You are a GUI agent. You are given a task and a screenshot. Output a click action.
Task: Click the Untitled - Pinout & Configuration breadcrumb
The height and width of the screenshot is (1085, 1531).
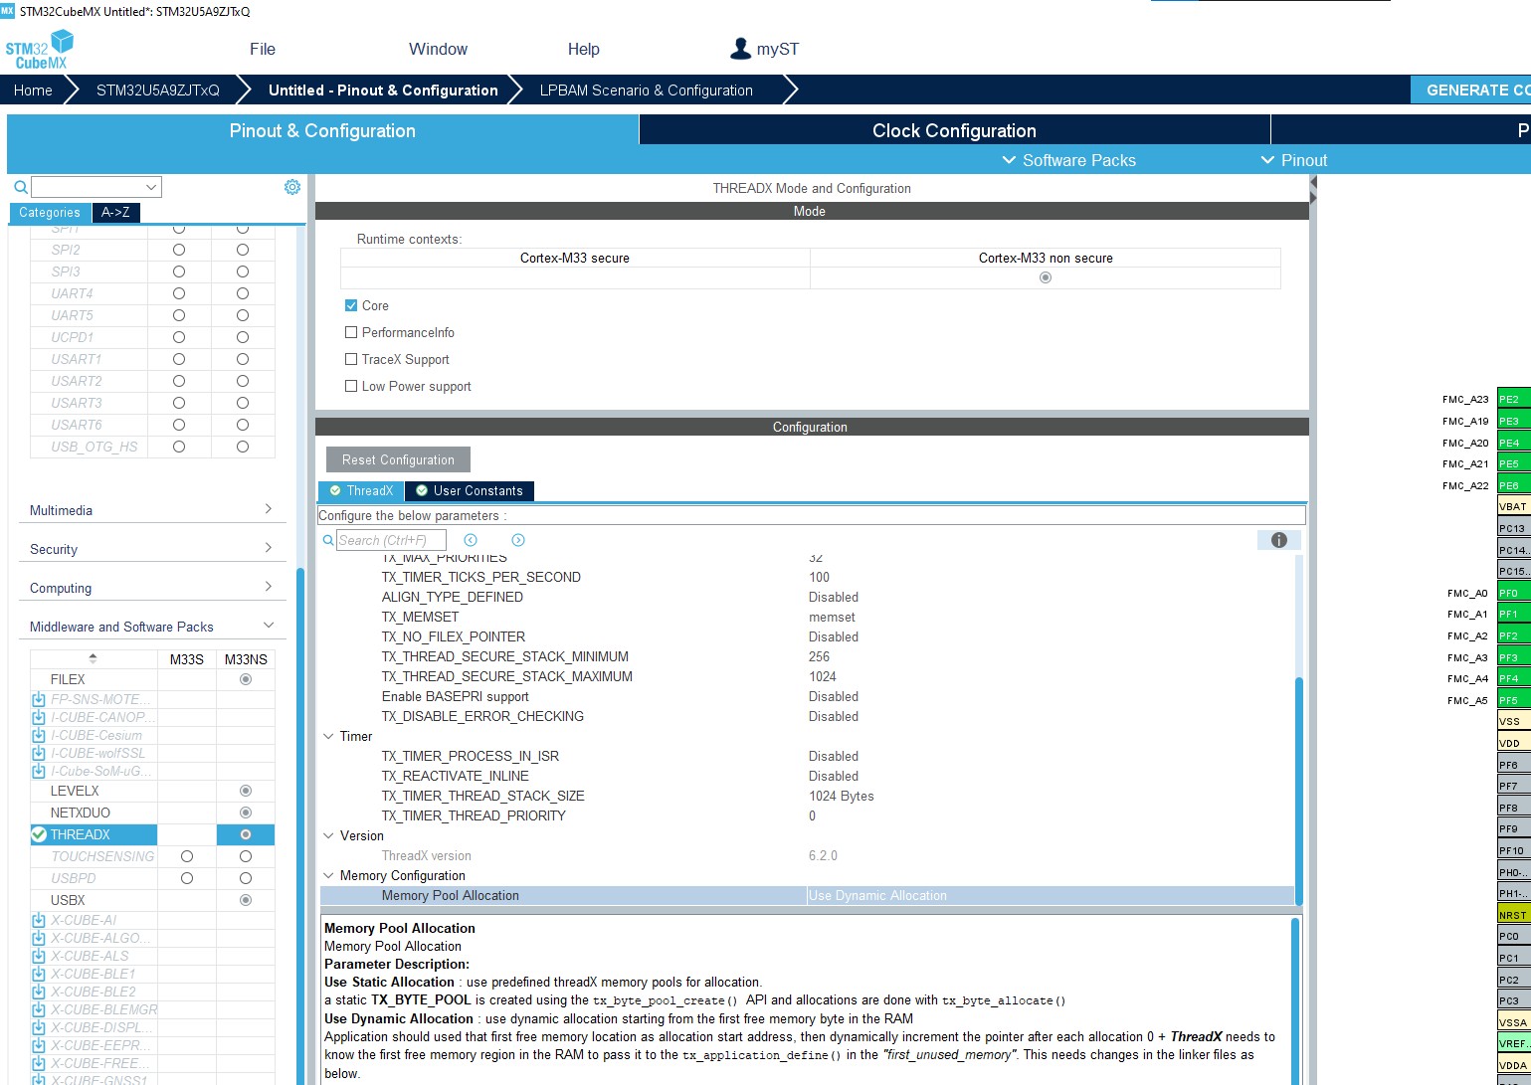pos(383,90)
